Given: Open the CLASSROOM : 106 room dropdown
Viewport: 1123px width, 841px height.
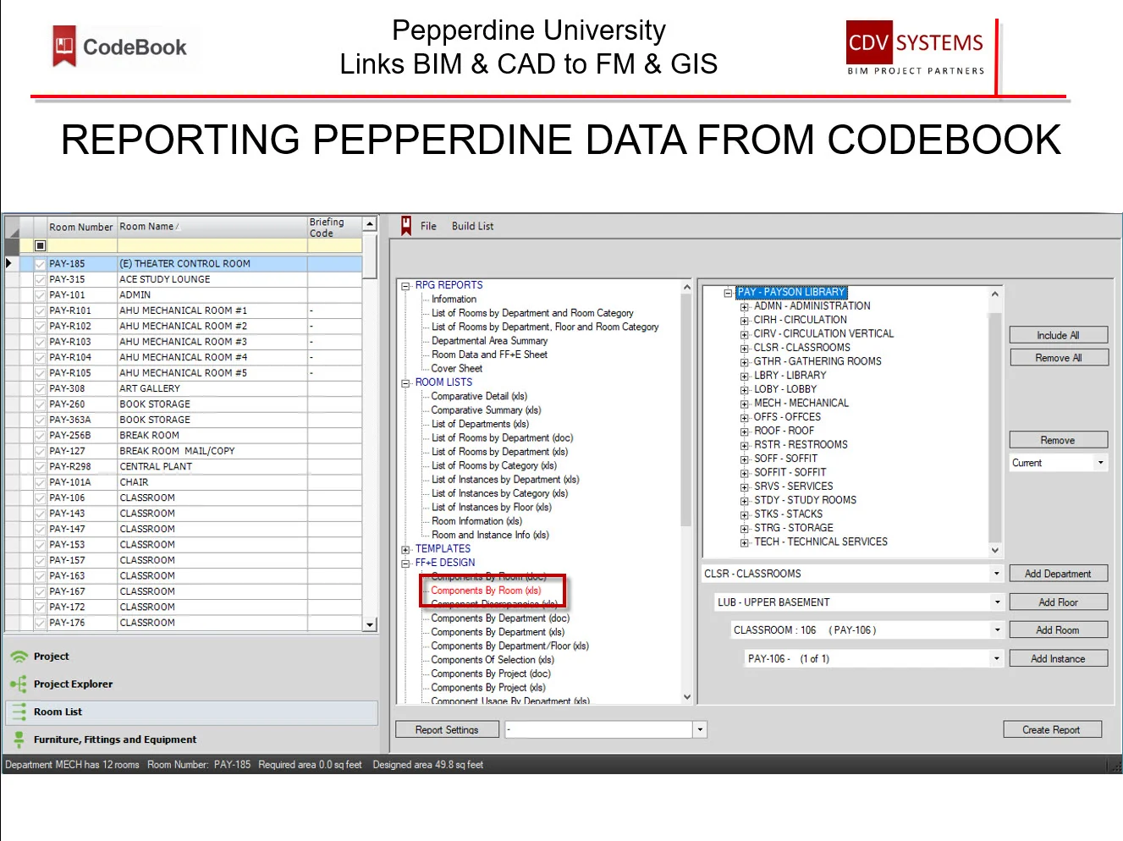Looking at the screenshot, I should pos(997,630).
